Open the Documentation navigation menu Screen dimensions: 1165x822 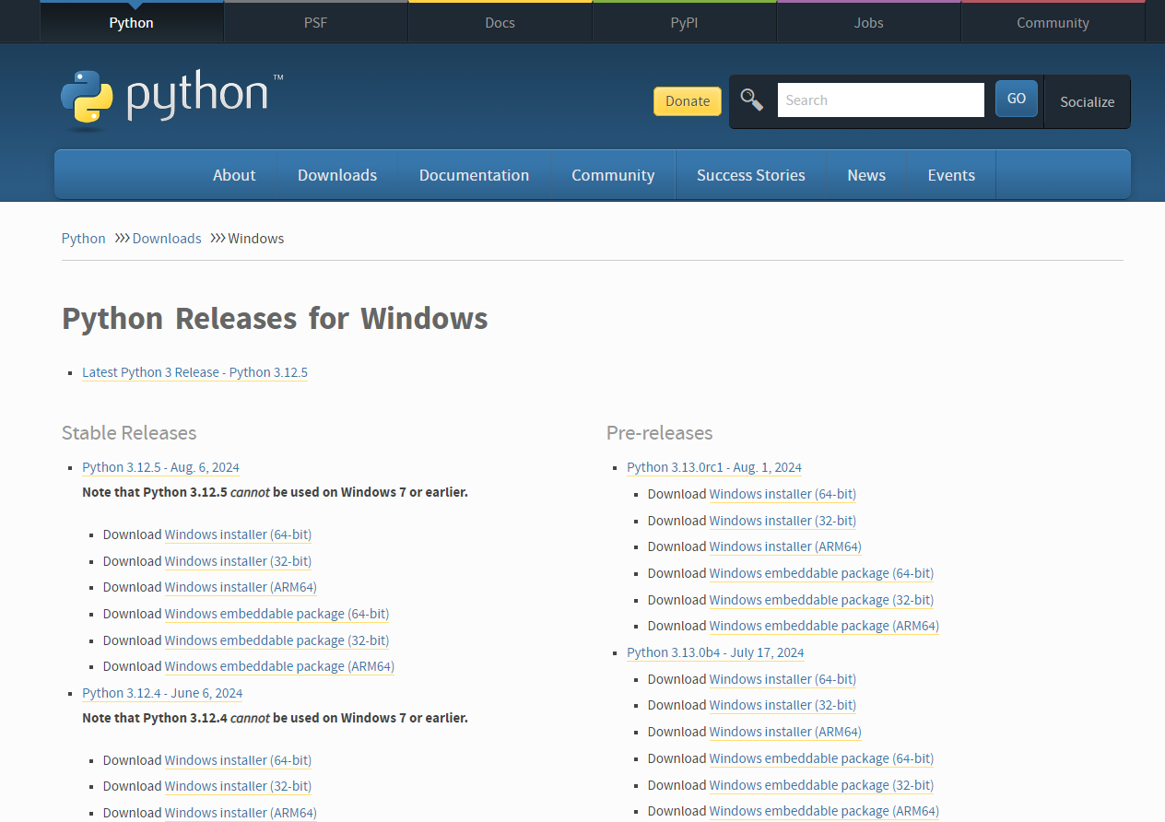[474, 175]
